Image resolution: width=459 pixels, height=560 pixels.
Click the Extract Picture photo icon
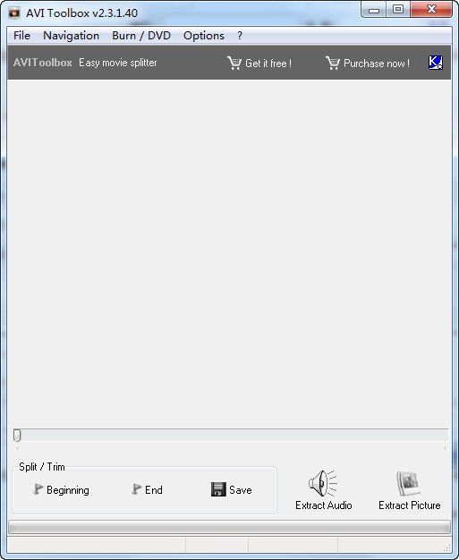pos(409,483)
